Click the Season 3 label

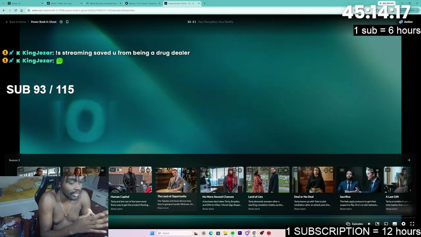tap(14, 160)
